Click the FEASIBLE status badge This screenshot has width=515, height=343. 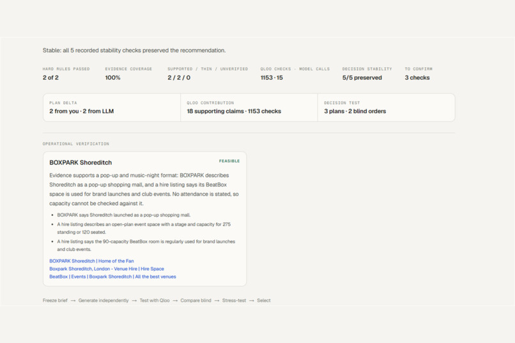tap(229, 161)
